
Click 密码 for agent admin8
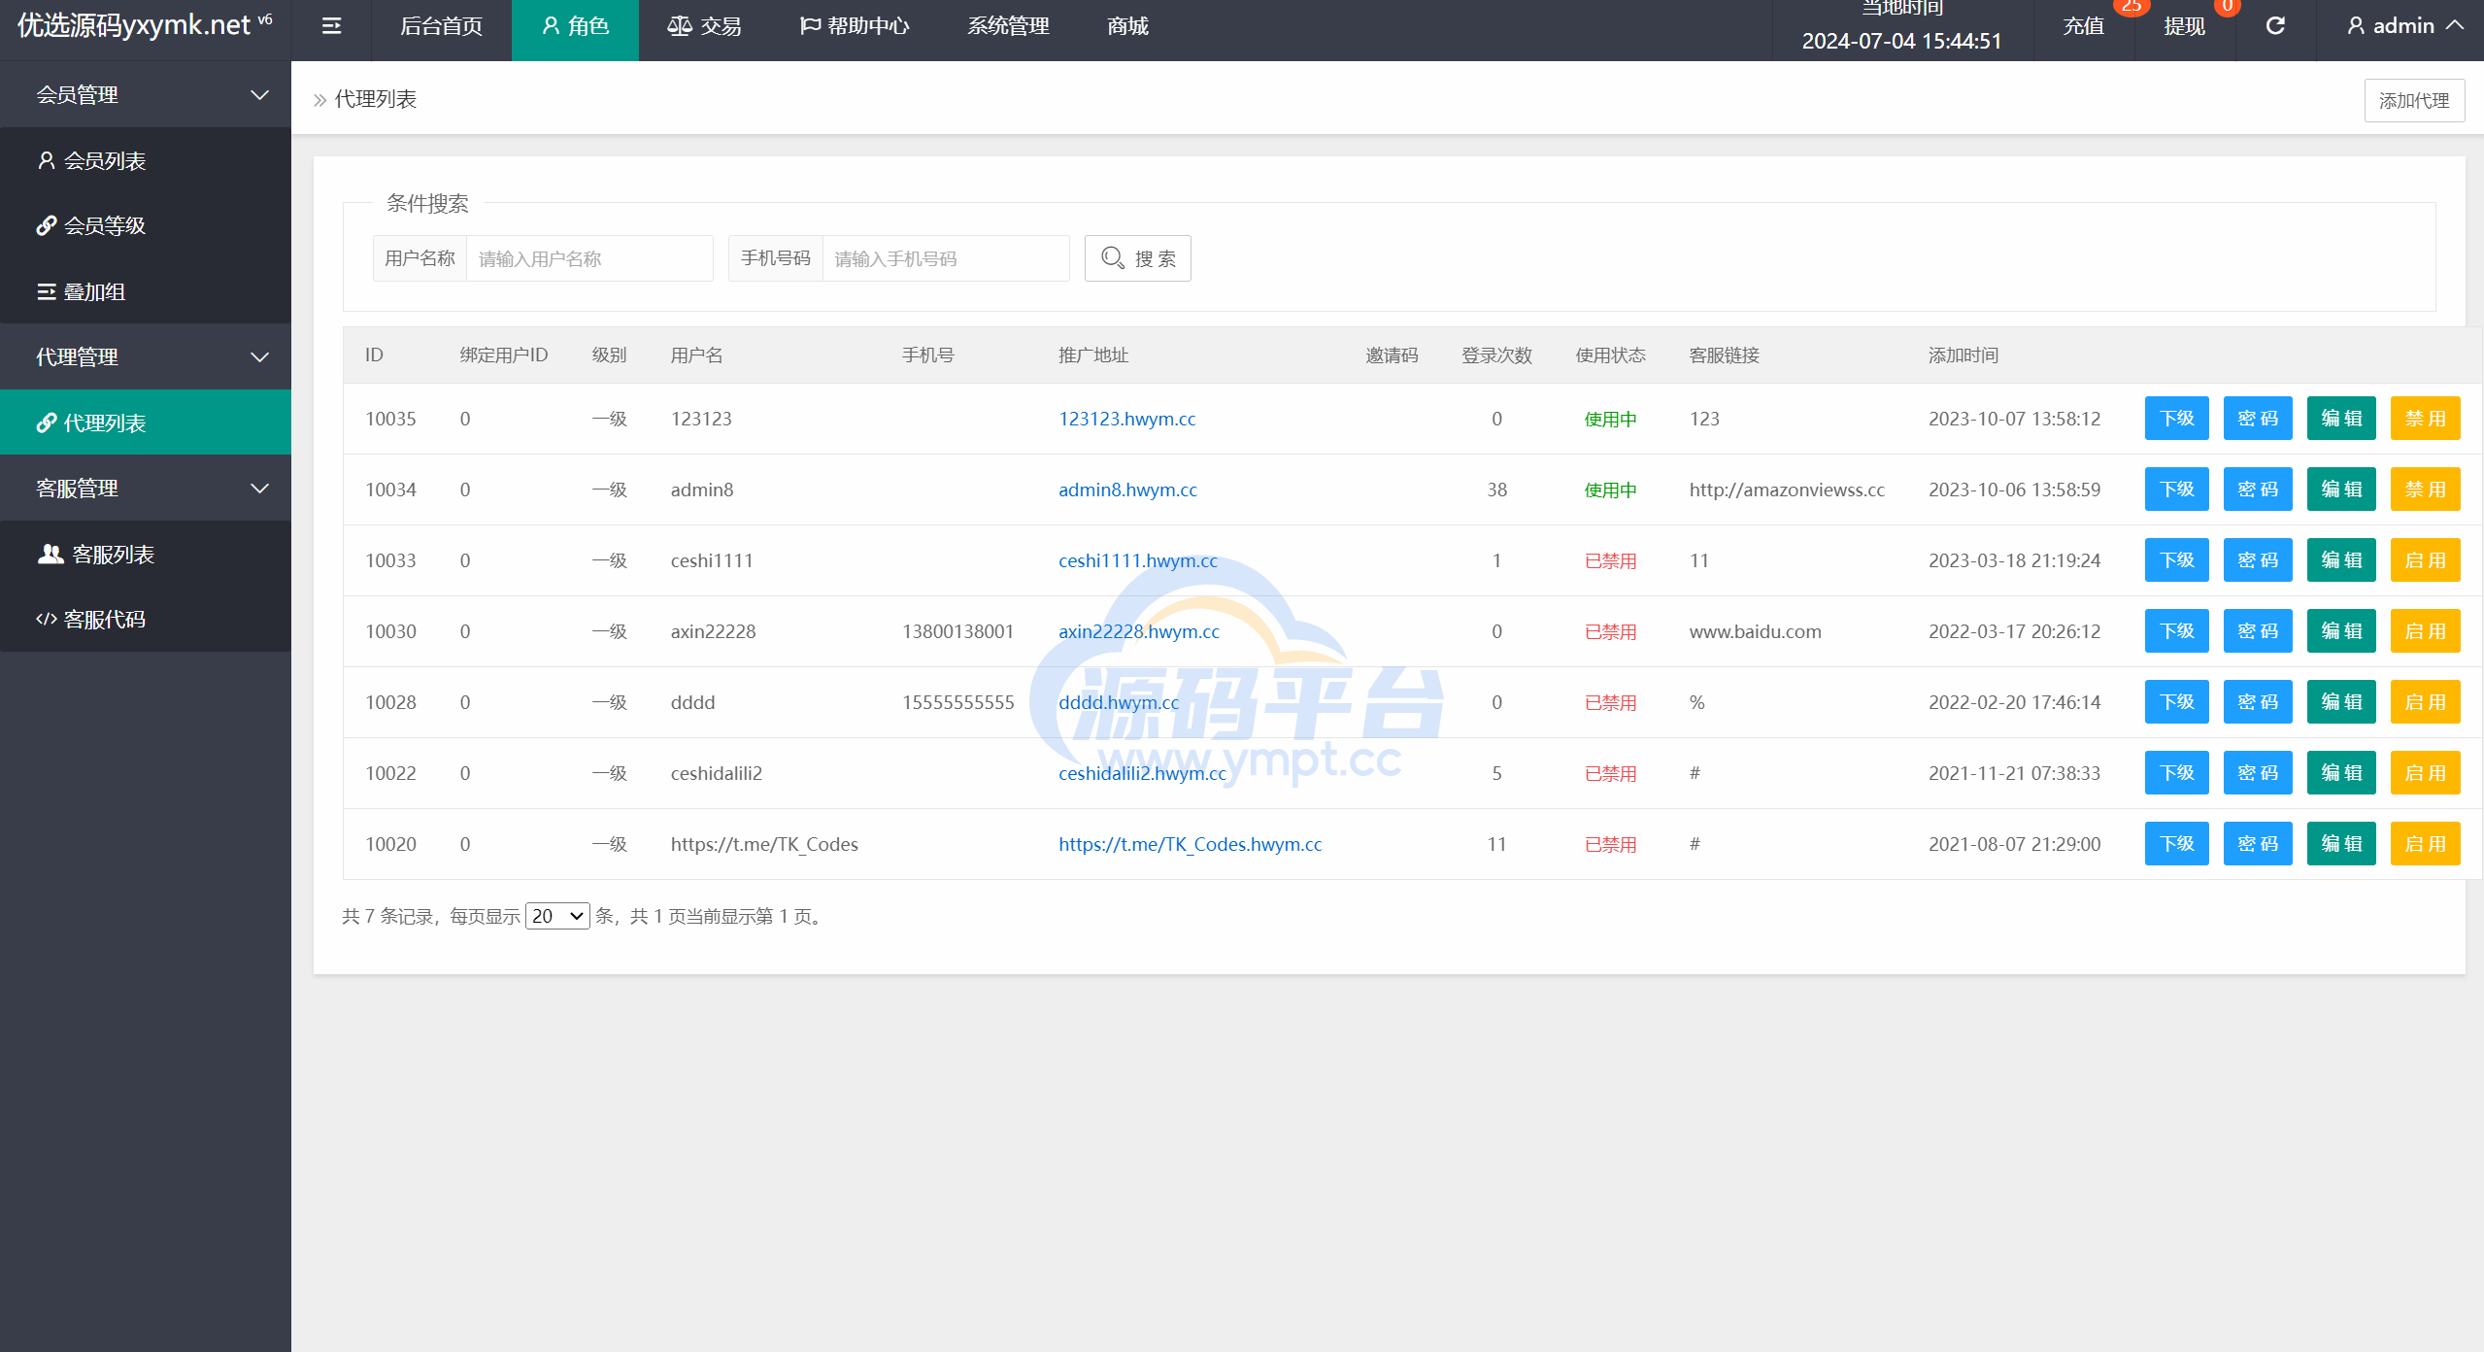2258,490
